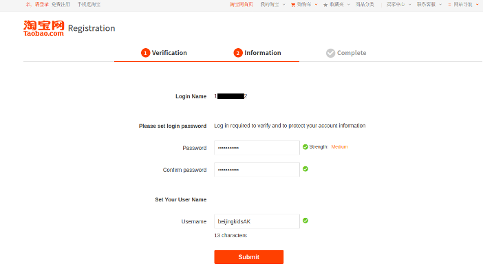Image resolution: width=483 pixels, height=277 pixels.
Task: Expand the 收藏夹 favorites dropdown arrow
Action: click(x=348, y=5)
